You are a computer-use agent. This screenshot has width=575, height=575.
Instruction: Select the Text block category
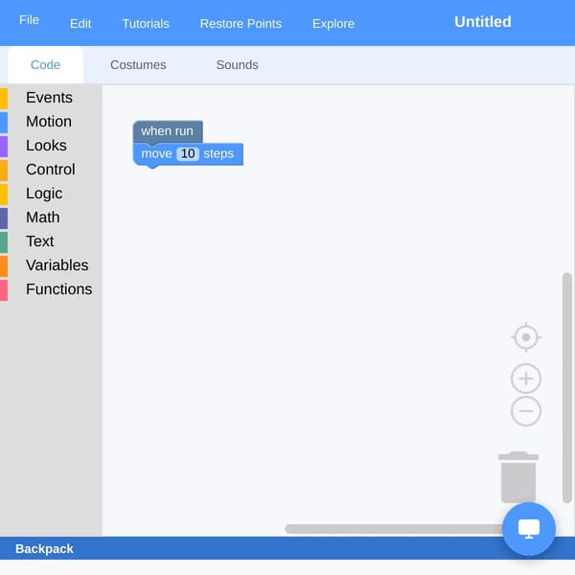pyautogui.click(x=51, y=241)
